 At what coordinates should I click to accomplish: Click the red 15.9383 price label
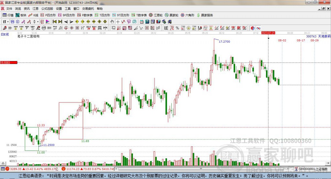[9, 62]
